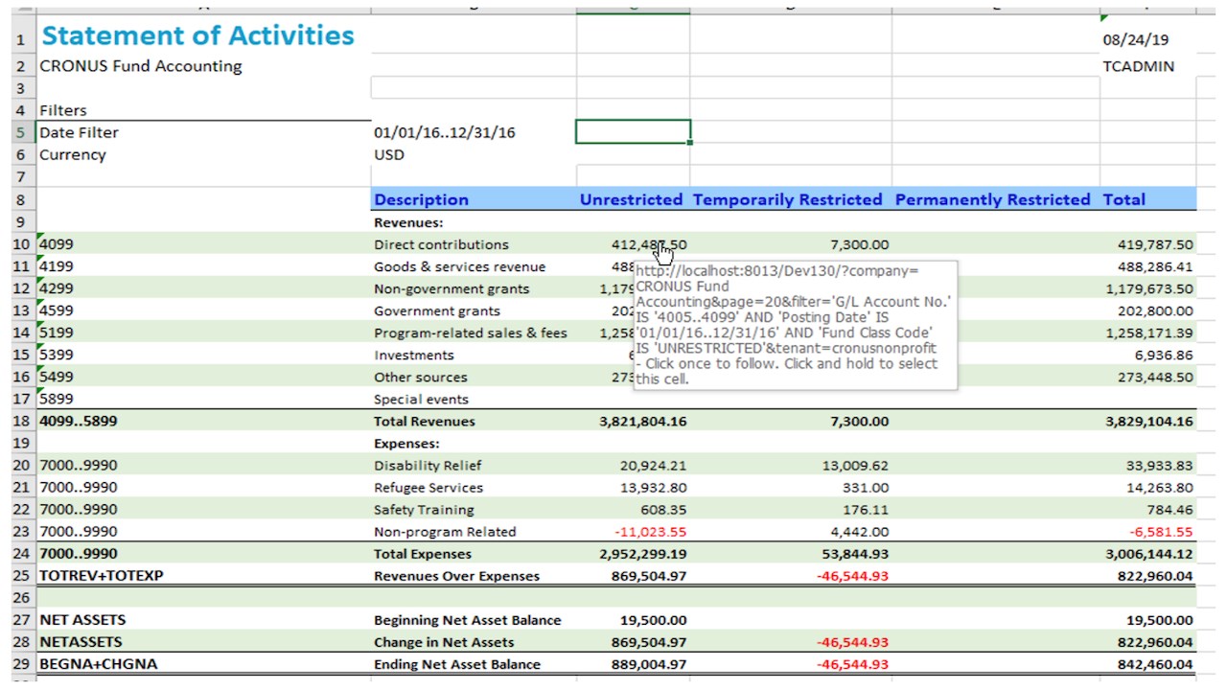Select the "Other sources" description

[x=421, y=377]
